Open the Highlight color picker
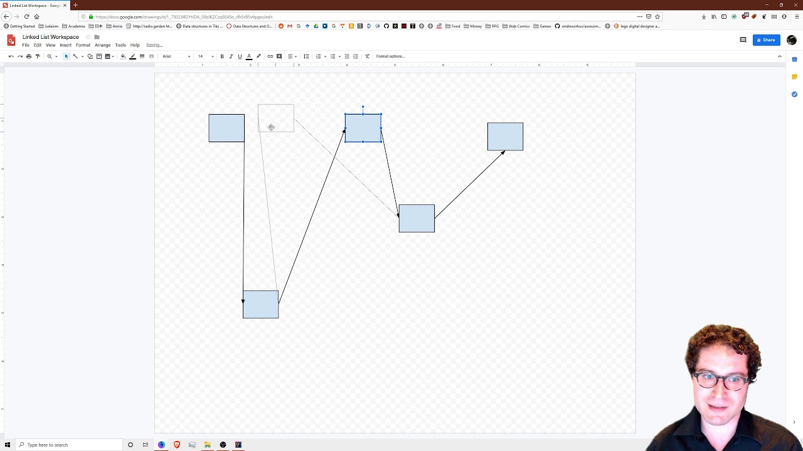The width and height of the screenshot is (803, 451). click(x=258, y=56)
